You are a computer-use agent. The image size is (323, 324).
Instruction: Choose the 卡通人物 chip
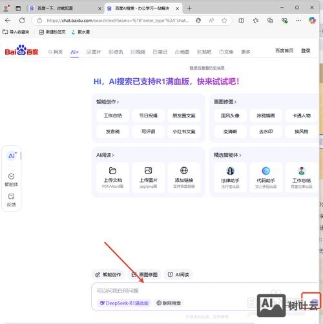pos(302,116)
